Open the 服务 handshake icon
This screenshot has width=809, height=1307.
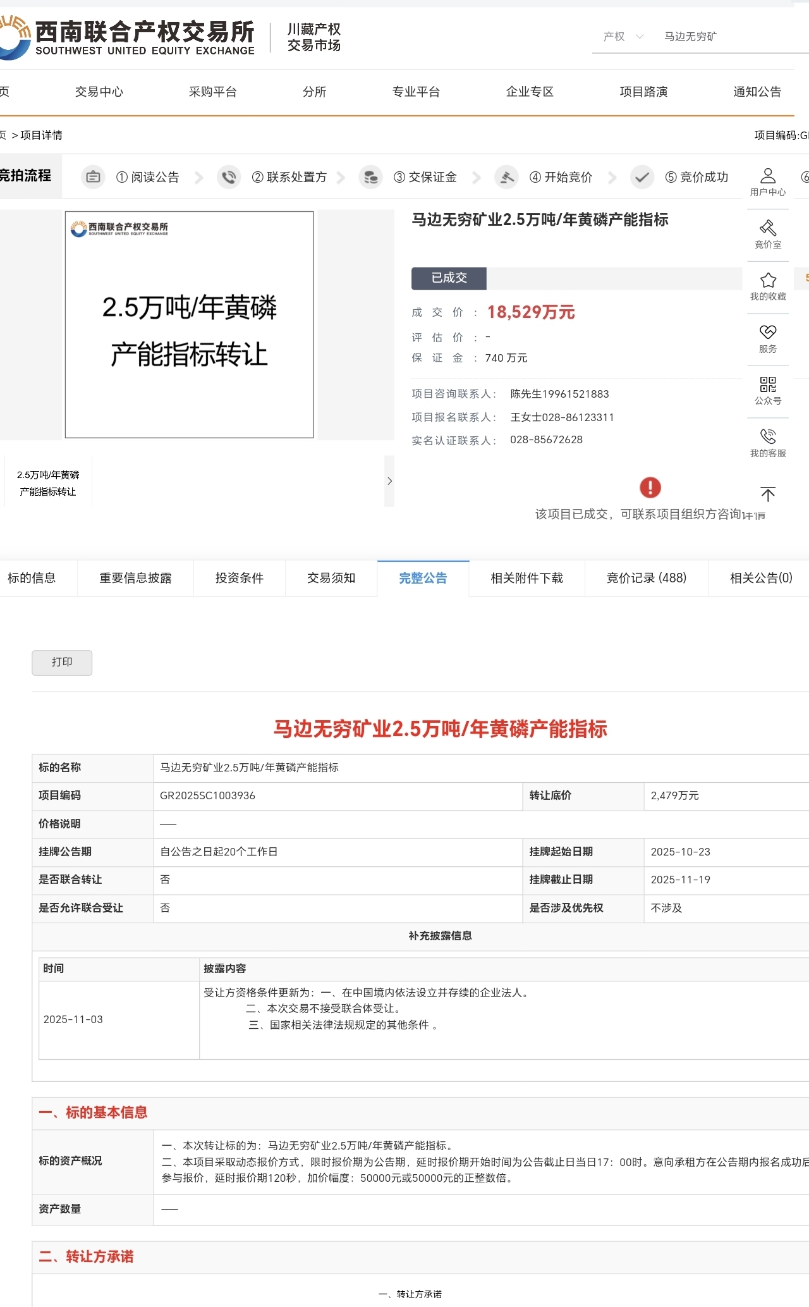(768, 339)
